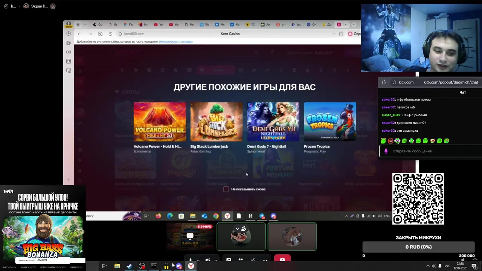Image resolution: width=482 pixels, height=271 pixels.
Task: Expand the microphone options arrow in call controls
Action: pos(198,260)
